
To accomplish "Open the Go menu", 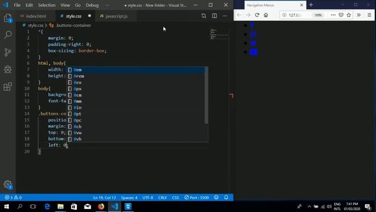I will point(78,5).
